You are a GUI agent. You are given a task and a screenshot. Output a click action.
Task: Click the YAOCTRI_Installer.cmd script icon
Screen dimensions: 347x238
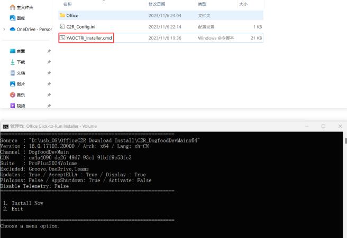[x=62, y=38]
